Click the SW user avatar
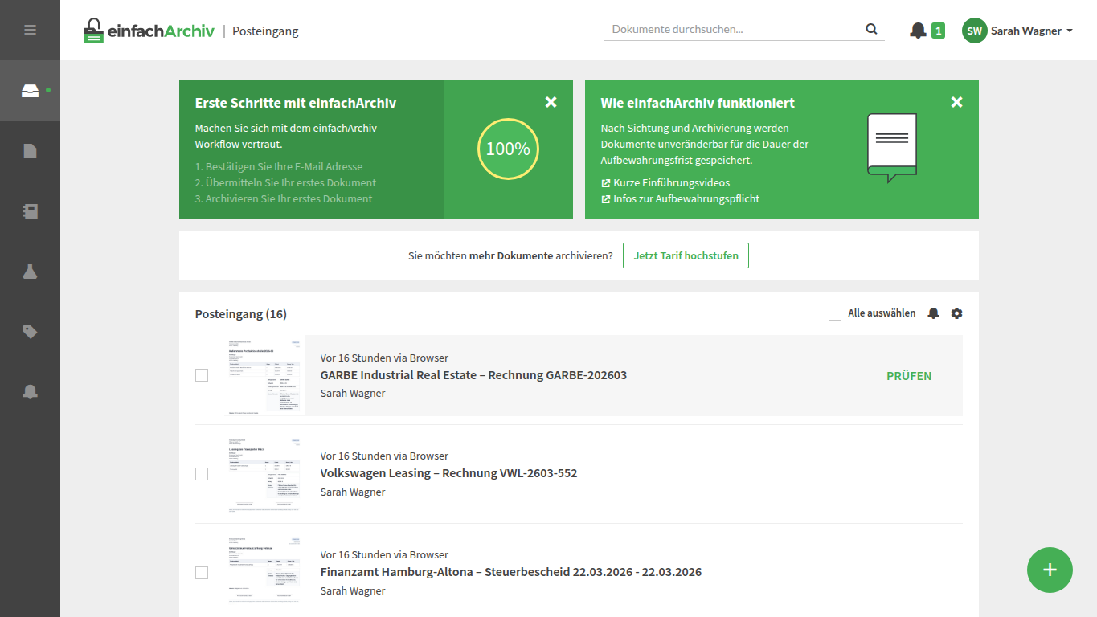 (974, 31)
